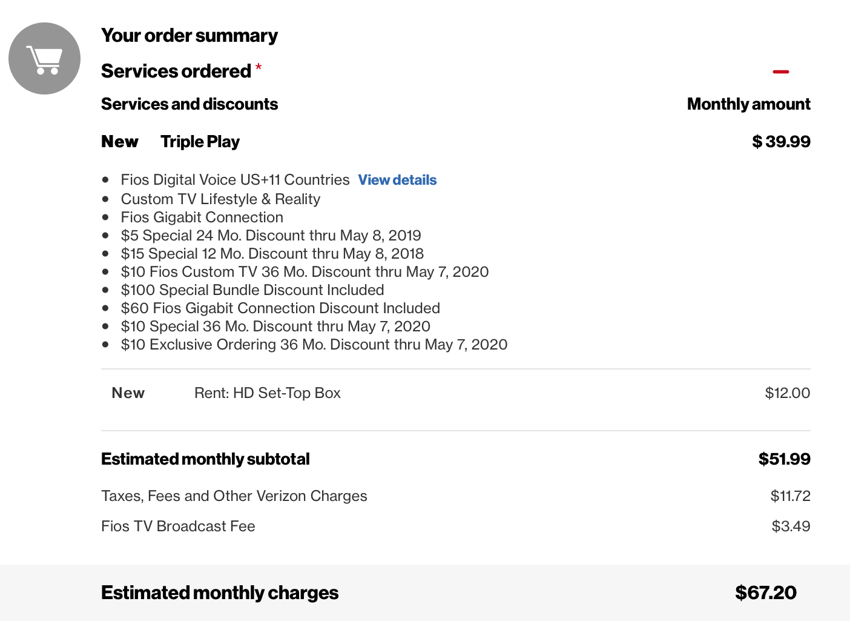
Task: Click the $60 Fios Gigabit Connection Discount line
Action: coord(280,308)
